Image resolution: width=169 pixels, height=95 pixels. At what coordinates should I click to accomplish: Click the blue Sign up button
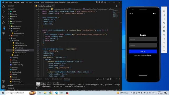click(x=143, y=52)
